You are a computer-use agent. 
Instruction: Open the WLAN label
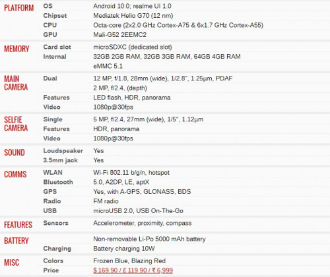coord(53,172)
